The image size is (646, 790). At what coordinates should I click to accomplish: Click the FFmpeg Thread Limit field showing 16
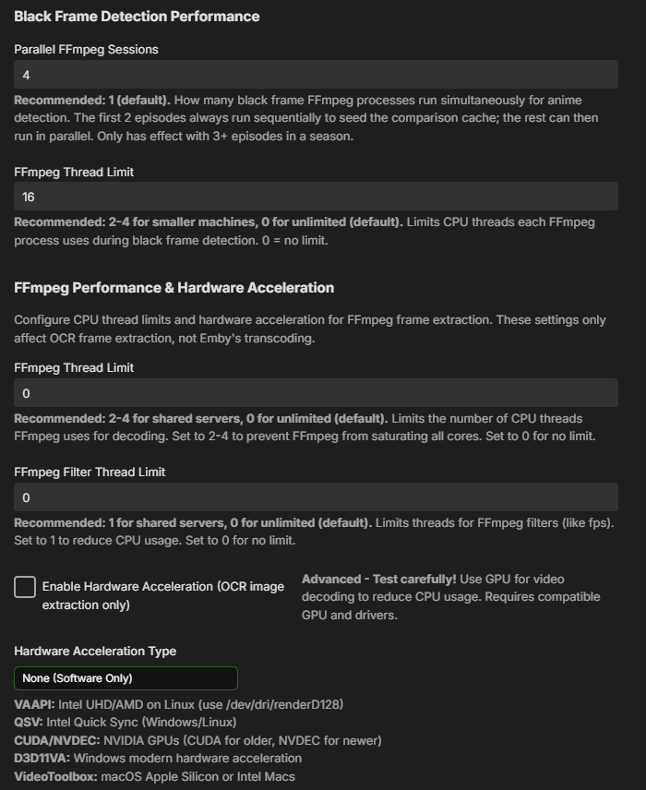316,197
